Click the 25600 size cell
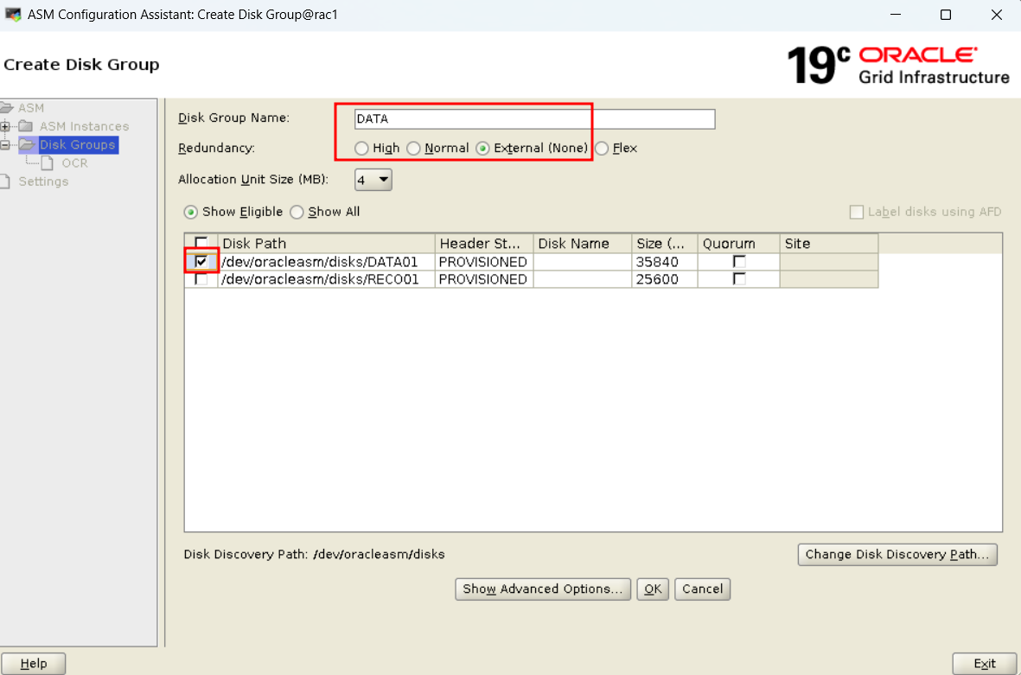 tap(664, 279)
